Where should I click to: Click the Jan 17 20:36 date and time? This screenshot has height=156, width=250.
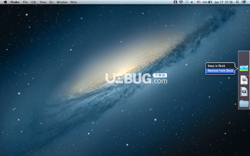tap(223, 2)
